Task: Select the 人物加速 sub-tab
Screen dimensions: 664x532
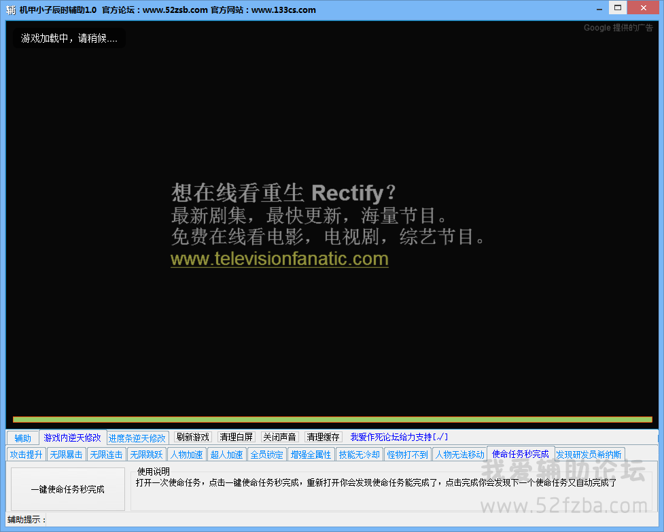Action: [x=186, y=455]
